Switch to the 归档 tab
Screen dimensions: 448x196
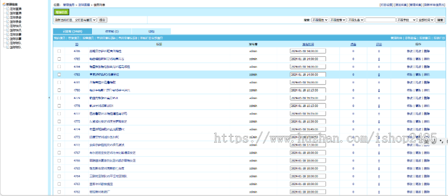(x=151, y=31)
